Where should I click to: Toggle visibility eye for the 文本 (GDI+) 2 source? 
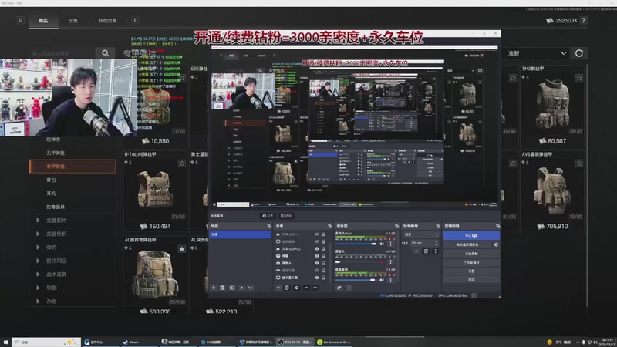(317, 248)
